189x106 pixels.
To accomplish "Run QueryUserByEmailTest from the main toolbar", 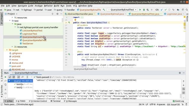I will [x=140, y=10].
